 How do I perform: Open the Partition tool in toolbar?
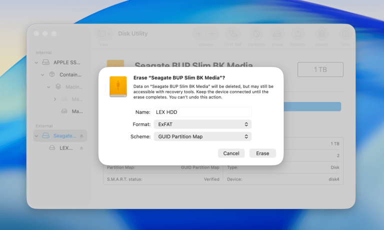(256, 33)
